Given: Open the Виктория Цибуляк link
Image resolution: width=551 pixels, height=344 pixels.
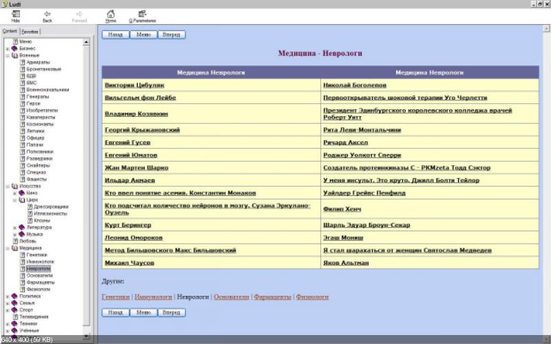Looking at the screenshot, I should pos(134,85).
